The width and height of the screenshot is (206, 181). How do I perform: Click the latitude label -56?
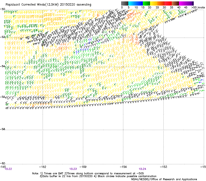point(3,97)
